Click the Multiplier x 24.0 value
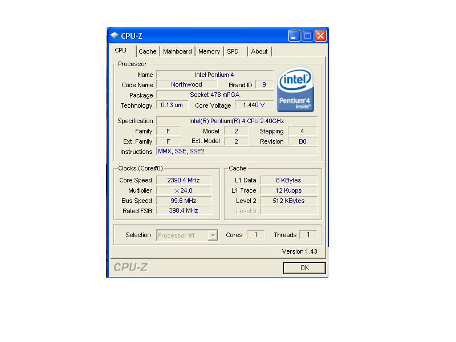 tap(184, 190)
